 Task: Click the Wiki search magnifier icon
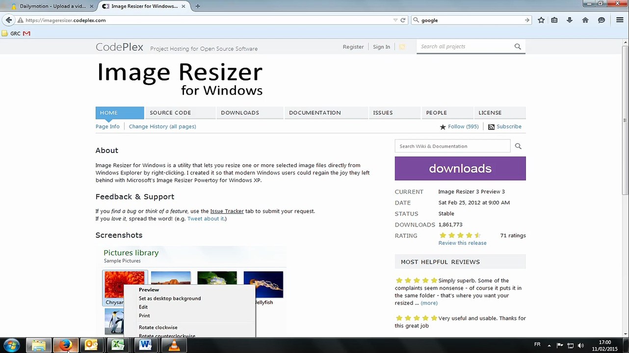click(x=518, y=146)
